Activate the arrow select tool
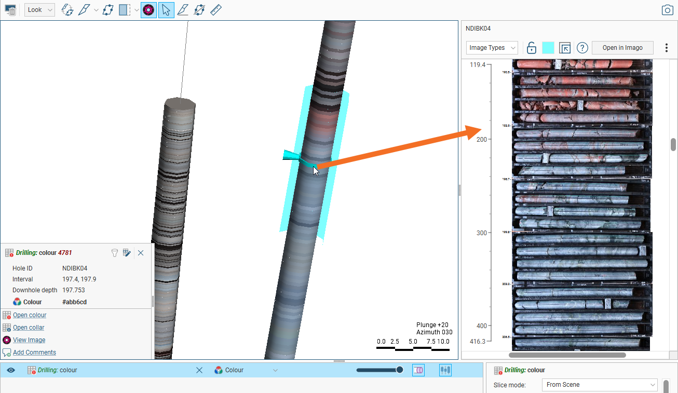Screen dimensions: 678x393 (166, 10)
